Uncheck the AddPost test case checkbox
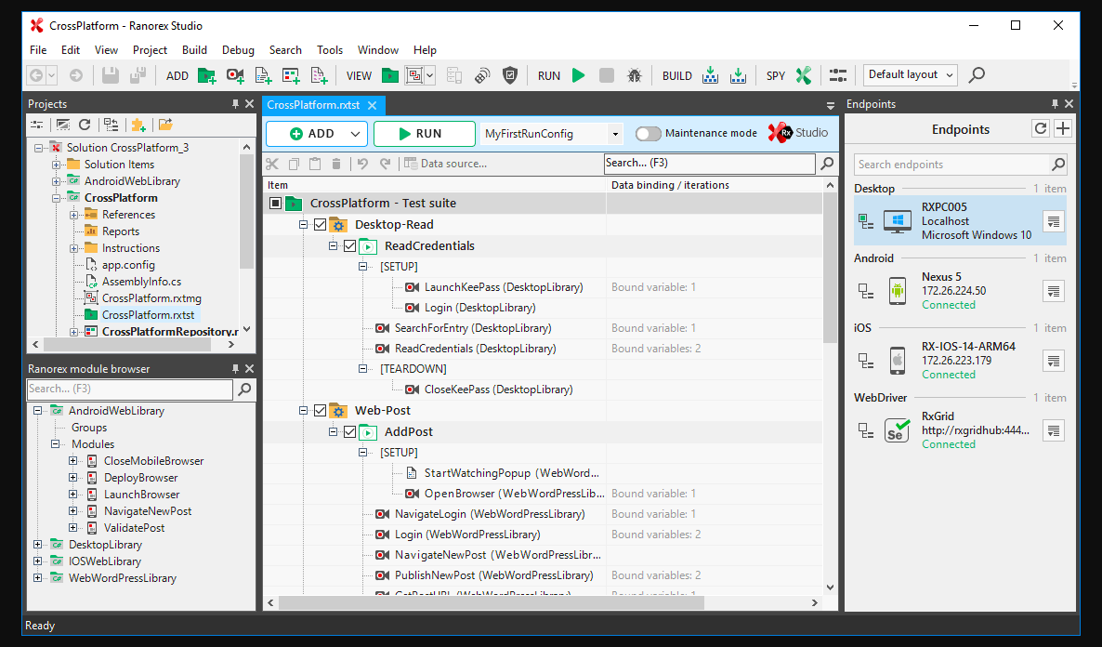 [x=349, y=432]
